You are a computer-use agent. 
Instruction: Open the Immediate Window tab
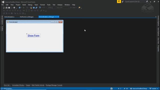[18, 85]
